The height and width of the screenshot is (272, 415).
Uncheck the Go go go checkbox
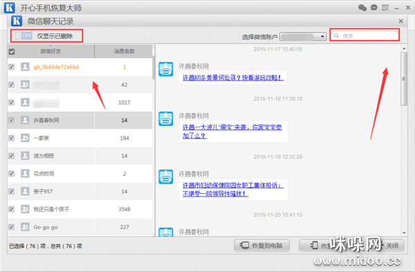11,227
